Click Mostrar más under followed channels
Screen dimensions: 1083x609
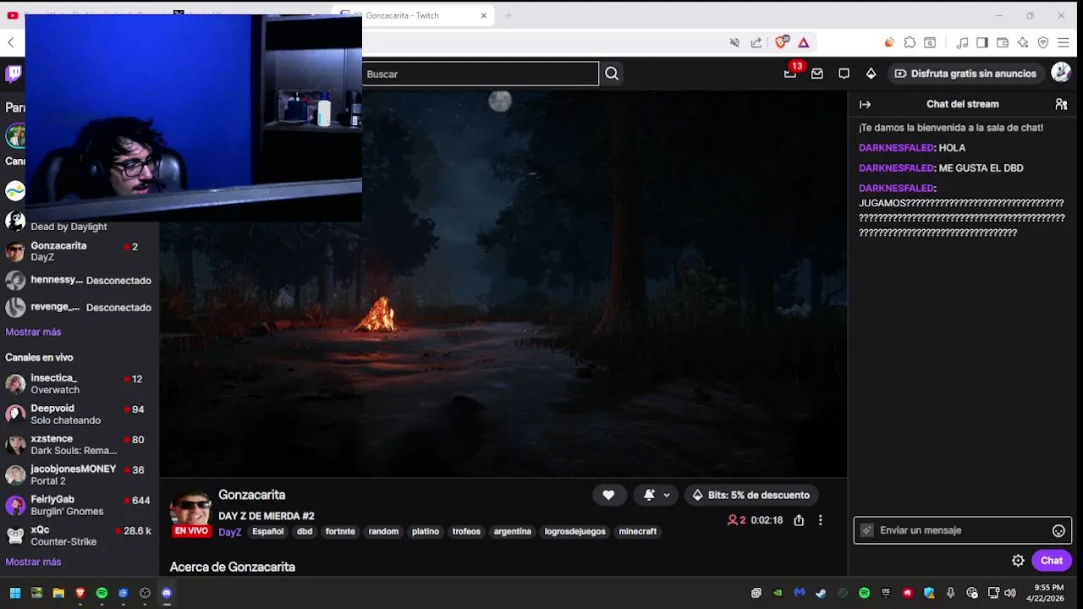click(x=33, y=332)
